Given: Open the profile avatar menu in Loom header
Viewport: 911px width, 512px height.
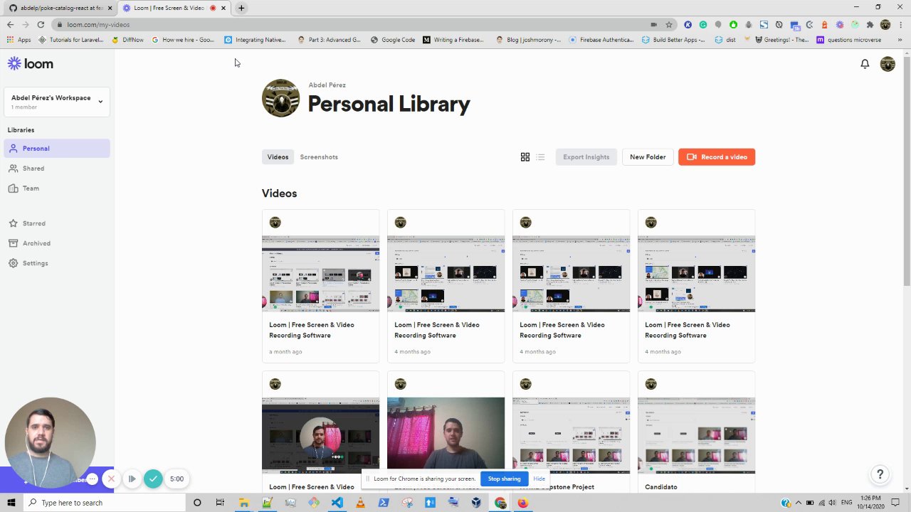Looking at the screenshot, I should [x=888, y=64].
